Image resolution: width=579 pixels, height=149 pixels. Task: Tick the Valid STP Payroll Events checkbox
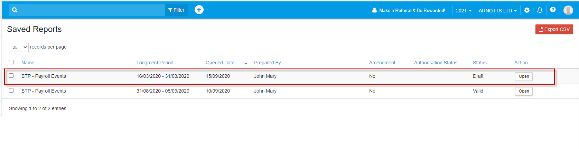pyautogui.click(x=11, y=91)
